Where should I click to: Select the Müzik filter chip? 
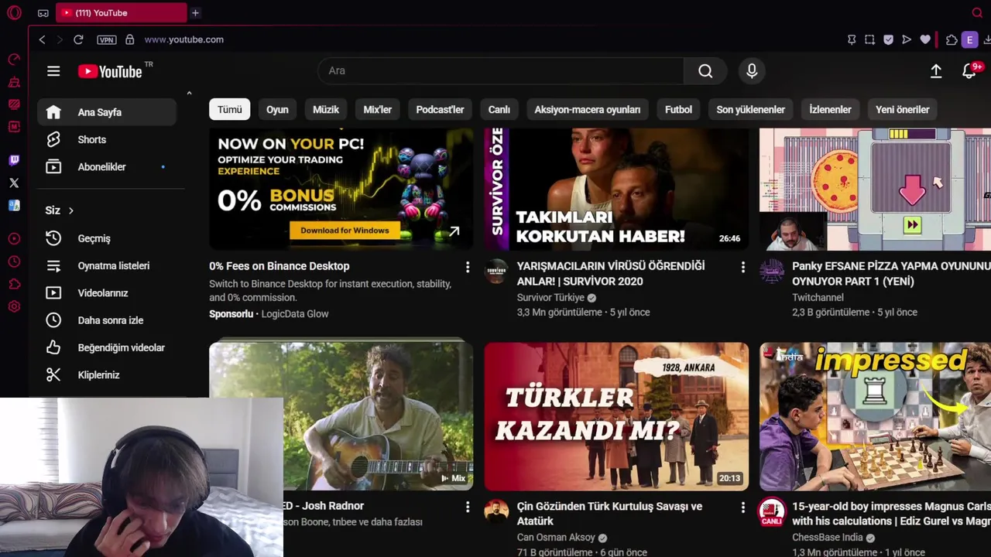pos(326,110)
